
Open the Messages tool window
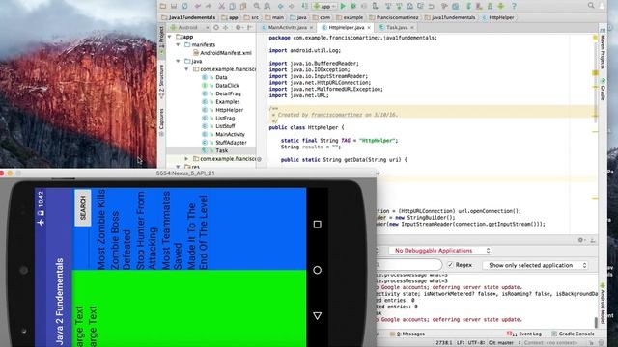tap(407, 334)
